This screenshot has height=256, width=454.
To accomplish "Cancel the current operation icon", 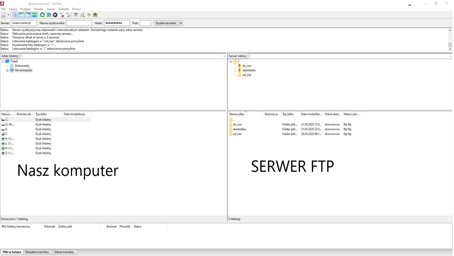I will coord(55,15).
